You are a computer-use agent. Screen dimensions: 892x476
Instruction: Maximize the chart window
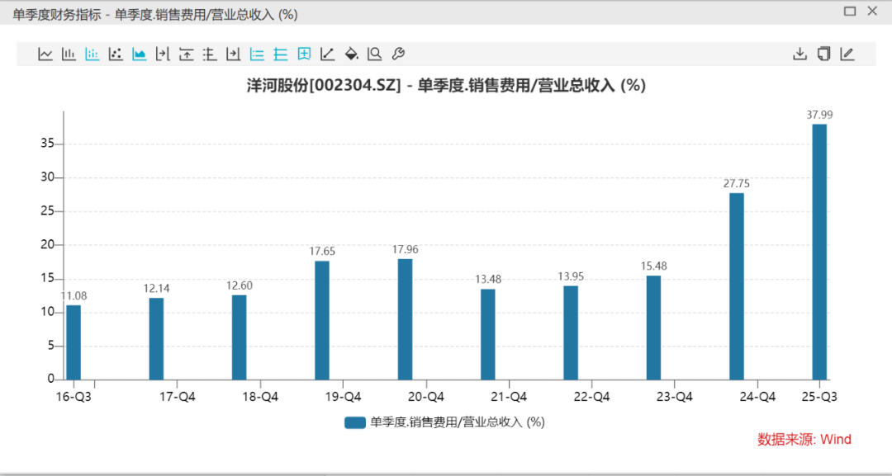click(850, 11)
